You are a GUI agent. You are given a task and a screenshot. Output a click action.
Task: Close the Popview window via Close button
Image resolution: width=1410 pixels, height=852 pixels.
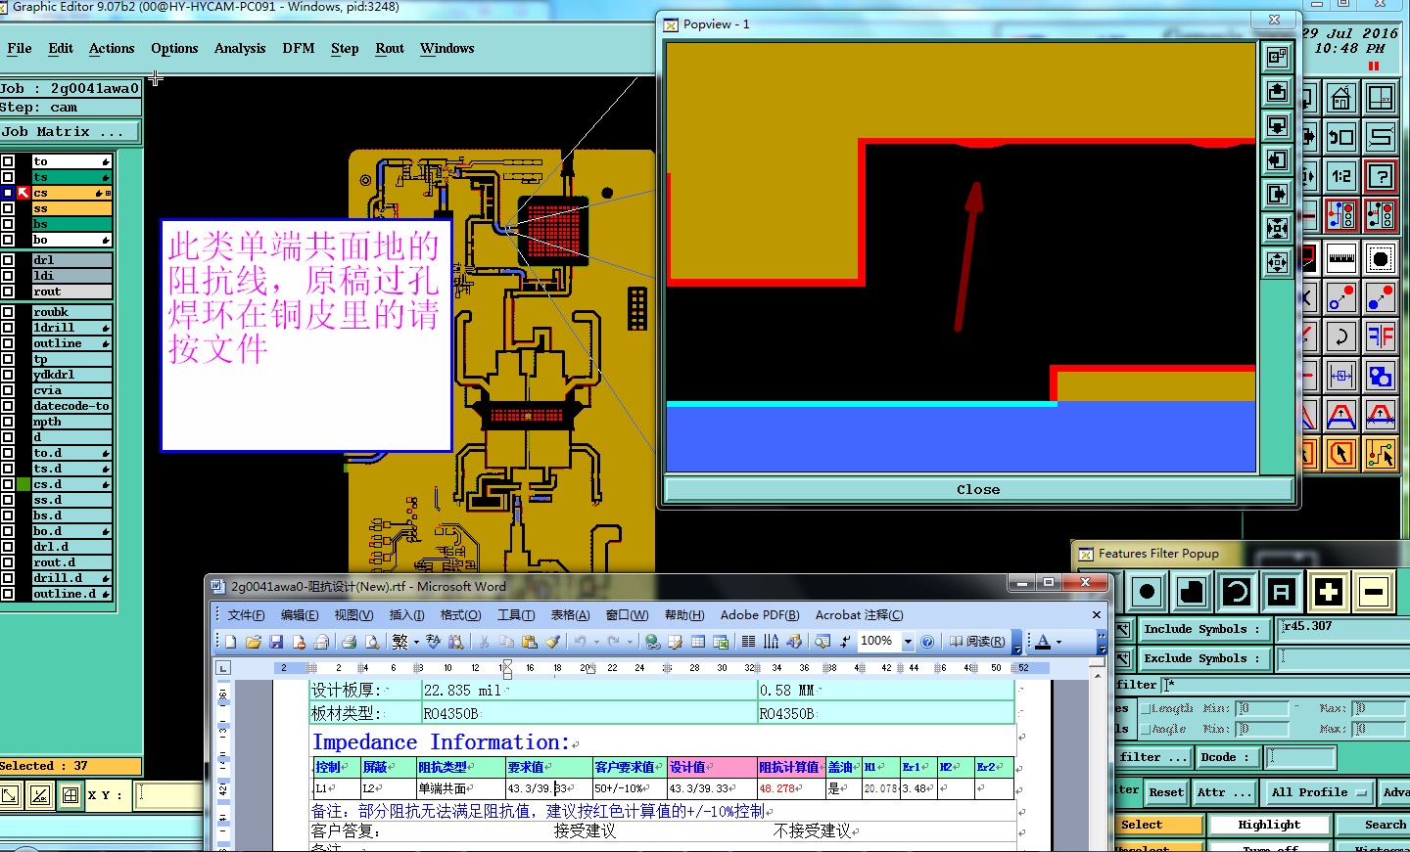pos(978,489)
